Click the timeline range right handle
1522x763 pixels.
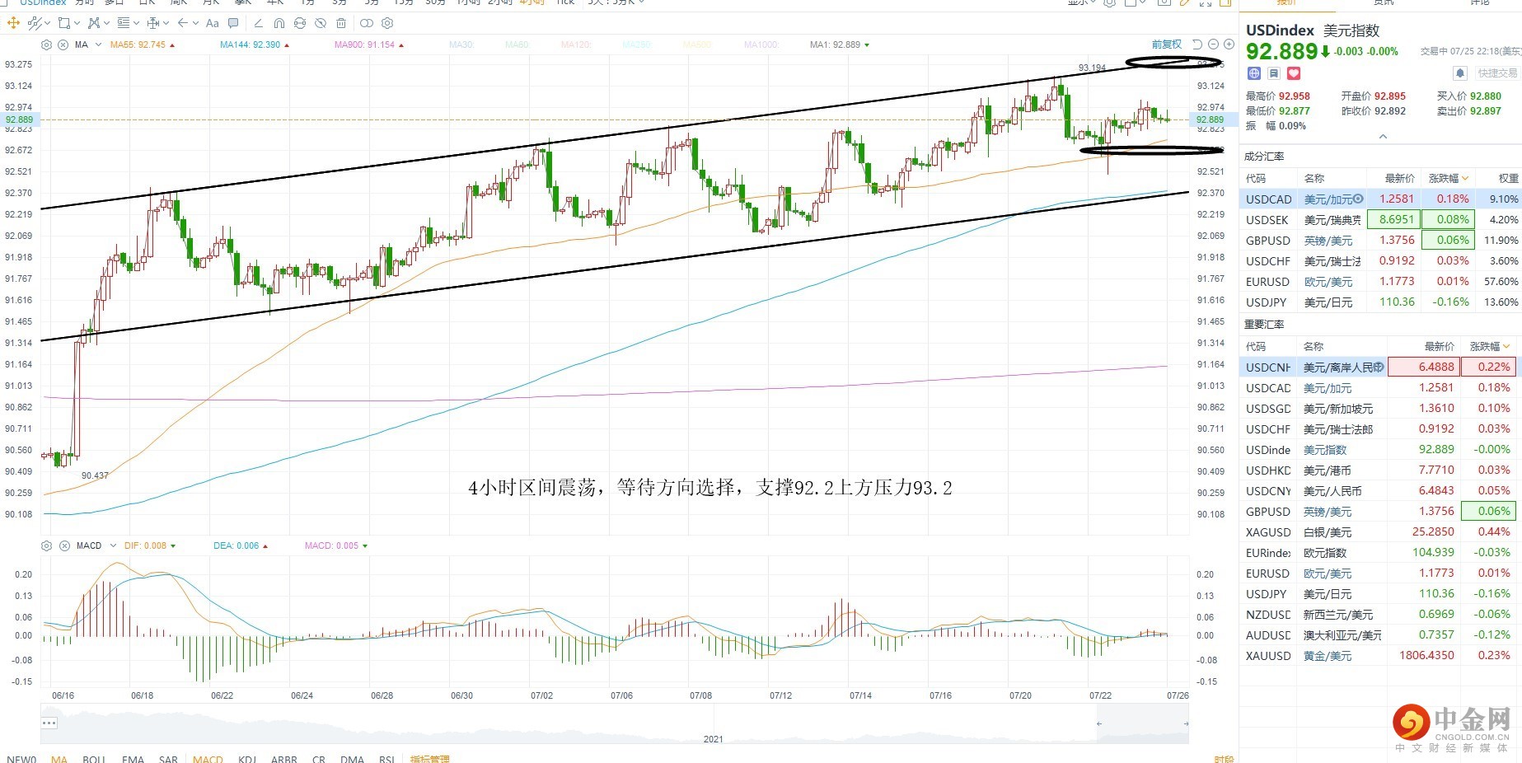[1186, 723]
